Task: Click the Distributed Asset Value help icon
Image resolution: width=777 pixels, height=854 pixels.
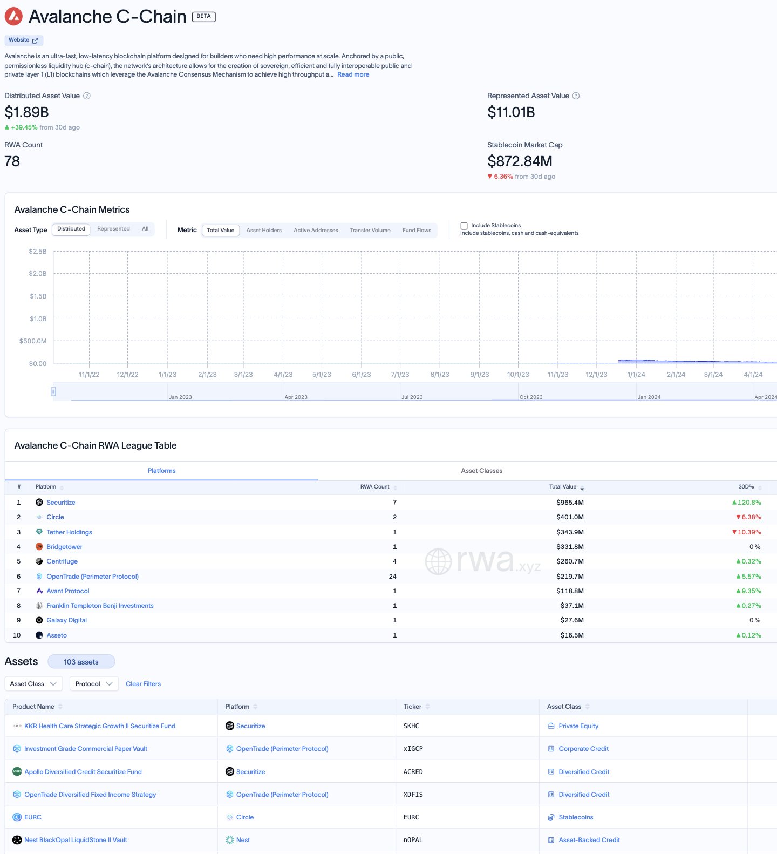Action: point(87,96)
